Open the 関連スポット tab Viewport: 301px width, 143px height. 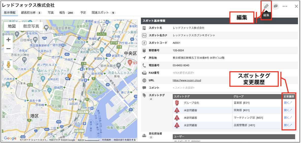(104, 13)
